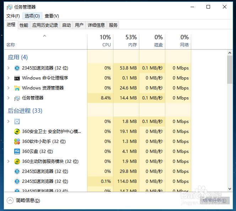
Task: Expand the Windows 资源管理器 row
Action: point(9,88)
